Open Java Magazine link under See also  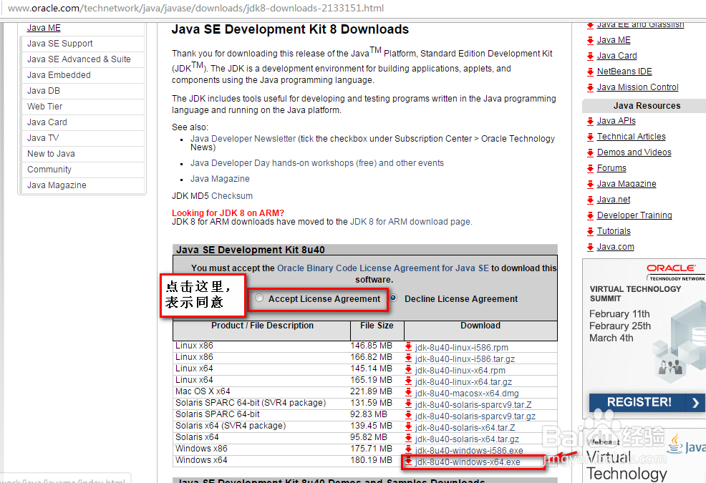click(220, 179)
